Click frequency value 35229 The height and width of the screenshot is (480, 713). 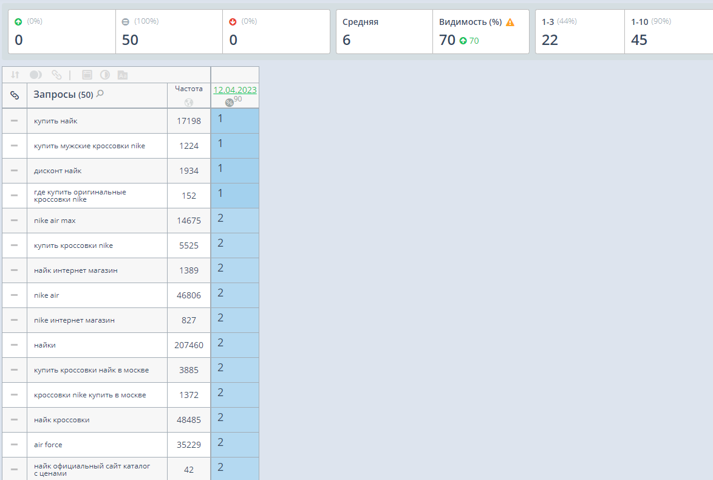click(189, 445)
